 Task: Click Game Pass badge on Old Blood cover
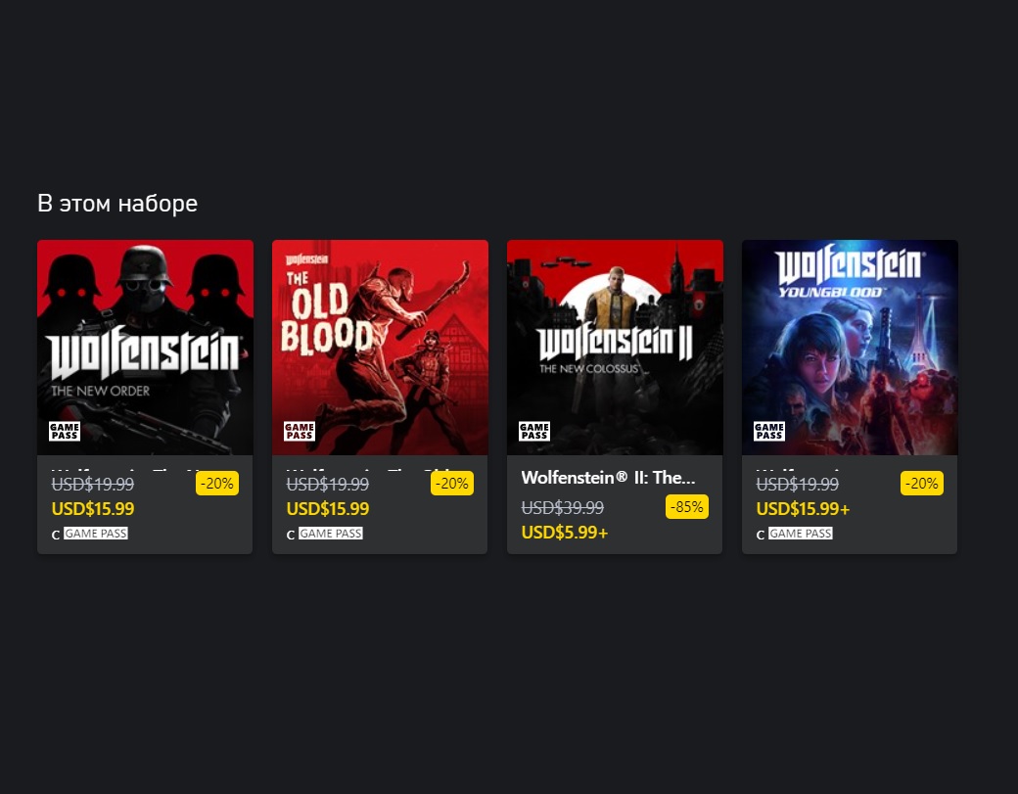click(300, 431)
